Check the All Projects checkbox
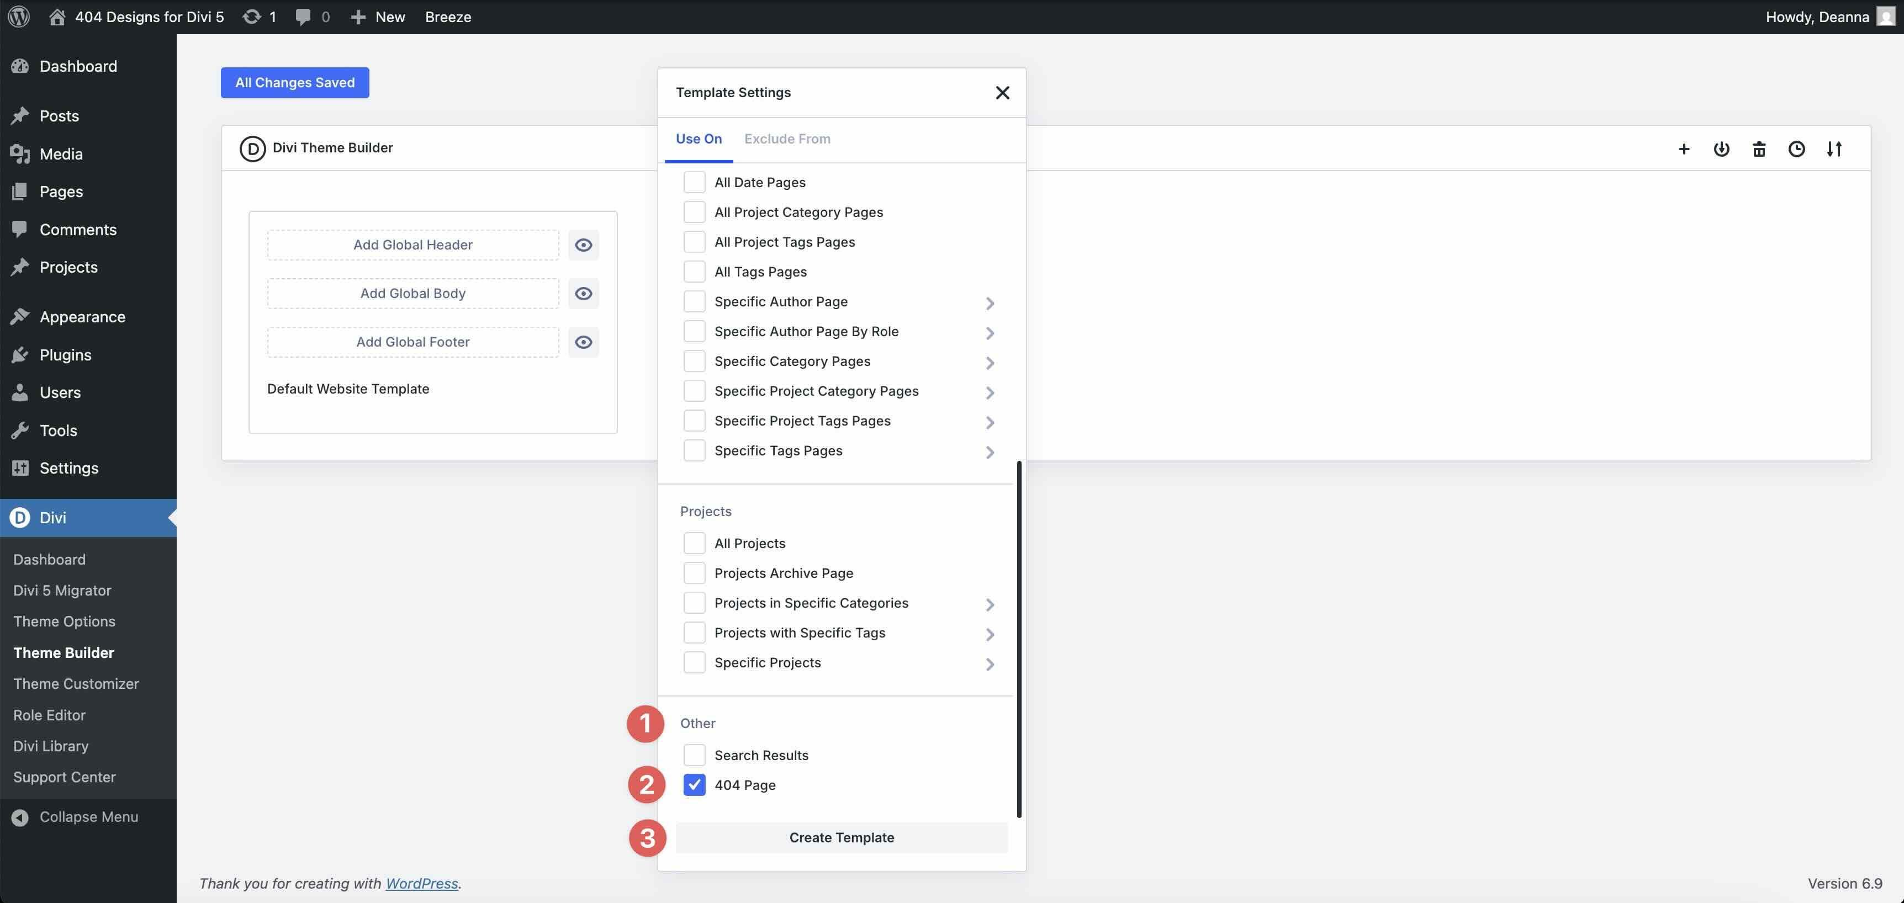Image resolution: width=1904 pixels, height=903 pixels. tap(694, 543)
